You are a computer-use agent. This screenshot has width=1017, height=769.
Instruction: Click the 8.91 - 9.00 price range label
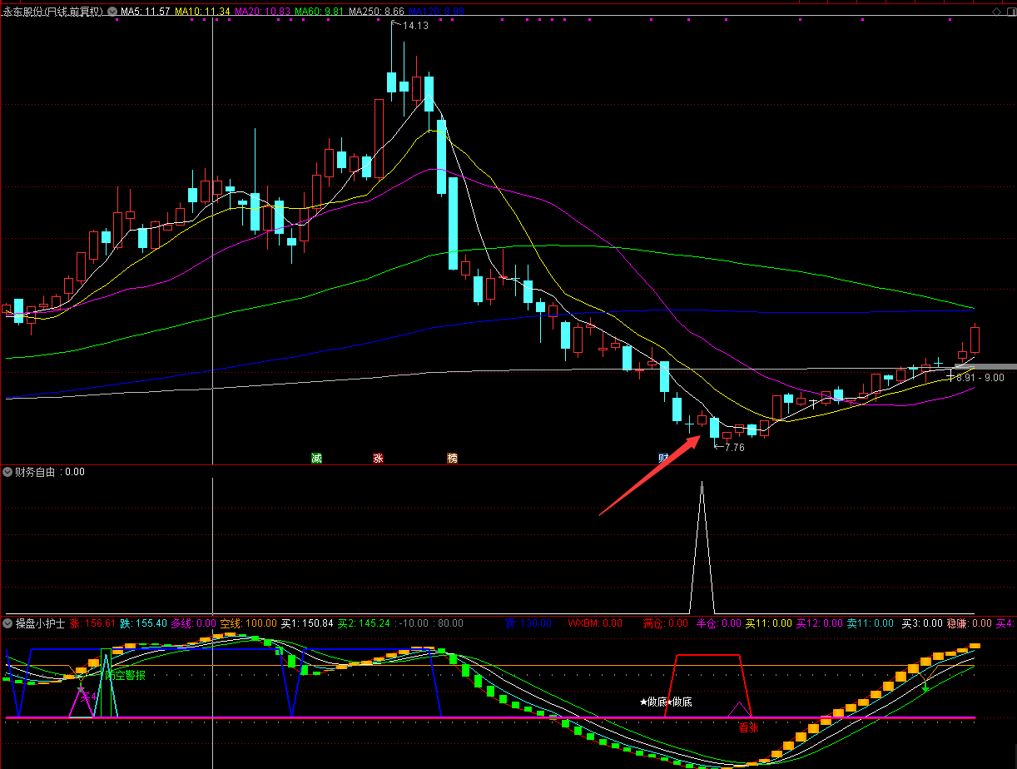click(980, 377)
